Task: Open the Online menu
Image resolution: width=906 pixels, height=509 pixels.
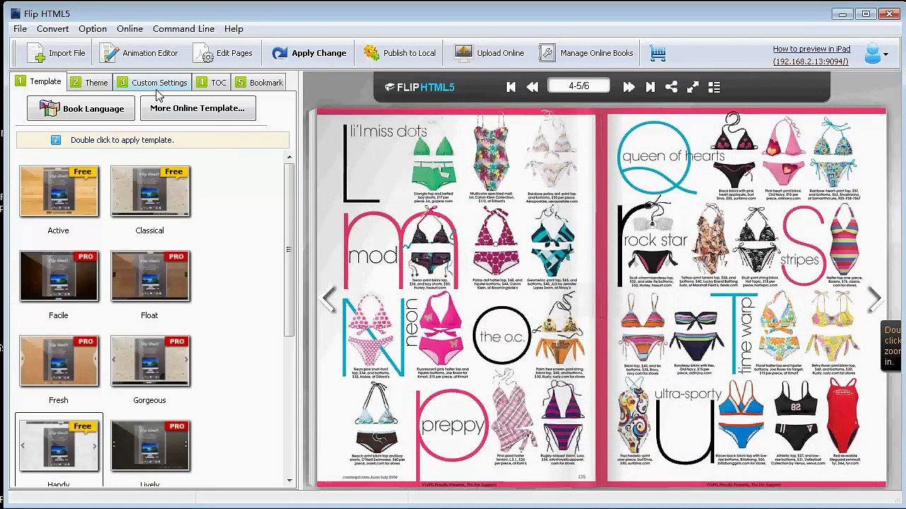Action: coord(130,29)
